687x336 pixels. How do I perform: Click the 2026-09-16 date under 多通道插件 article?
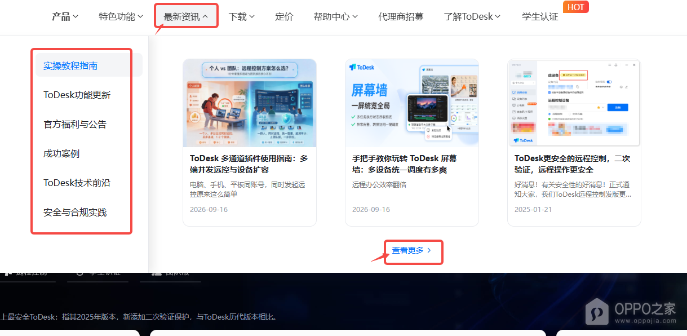pos(209,209)
